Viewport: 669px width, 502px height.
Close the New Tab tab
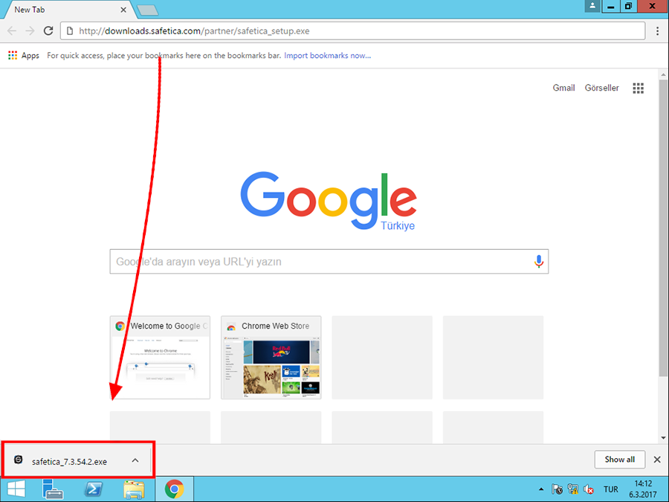[123, 10]
